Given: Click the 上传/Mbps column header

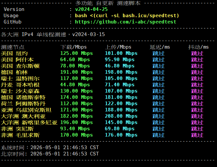Looking at the screenshot, I should [118, 47].
